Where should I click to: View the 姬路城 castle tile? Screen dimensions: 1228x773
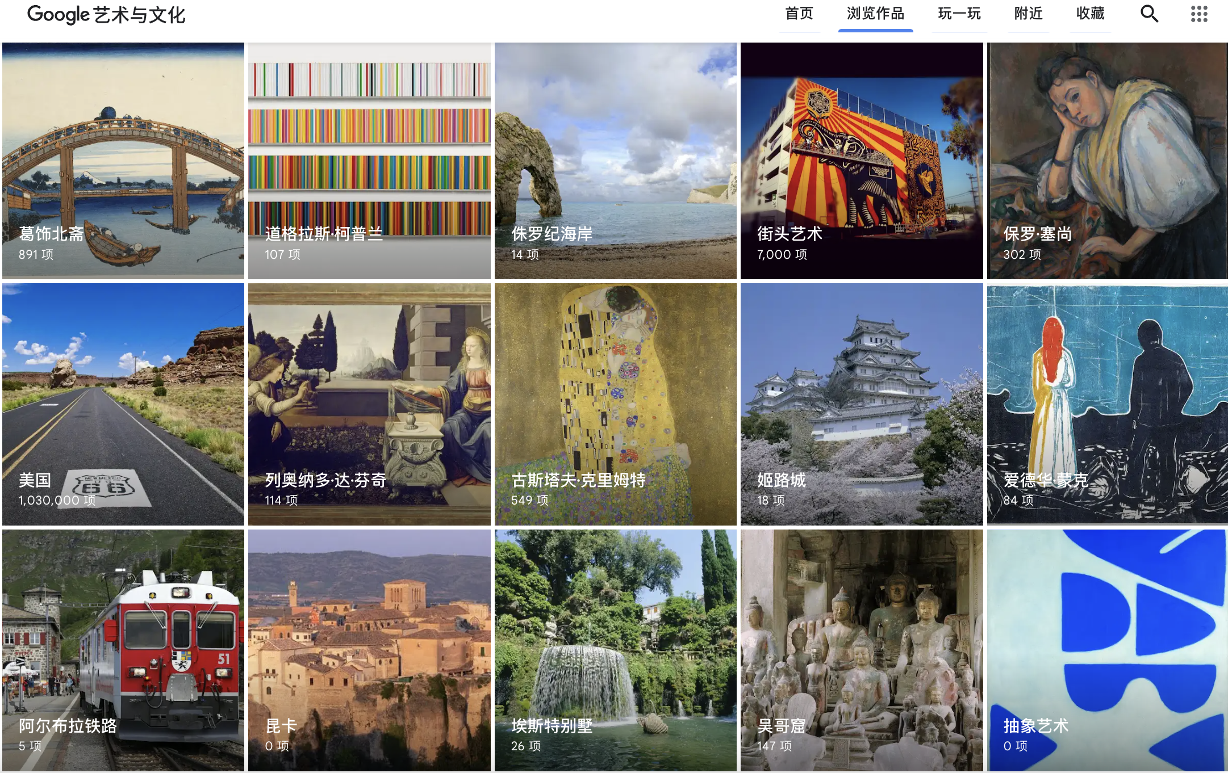click(x=861, y=404)
